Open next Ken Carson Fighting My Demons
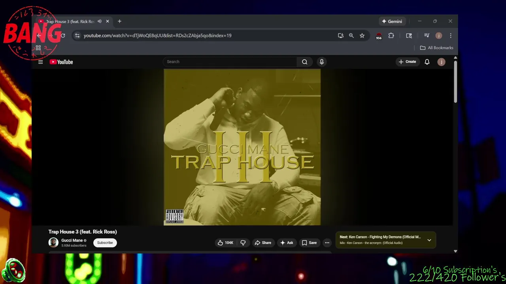 (380, 237)
